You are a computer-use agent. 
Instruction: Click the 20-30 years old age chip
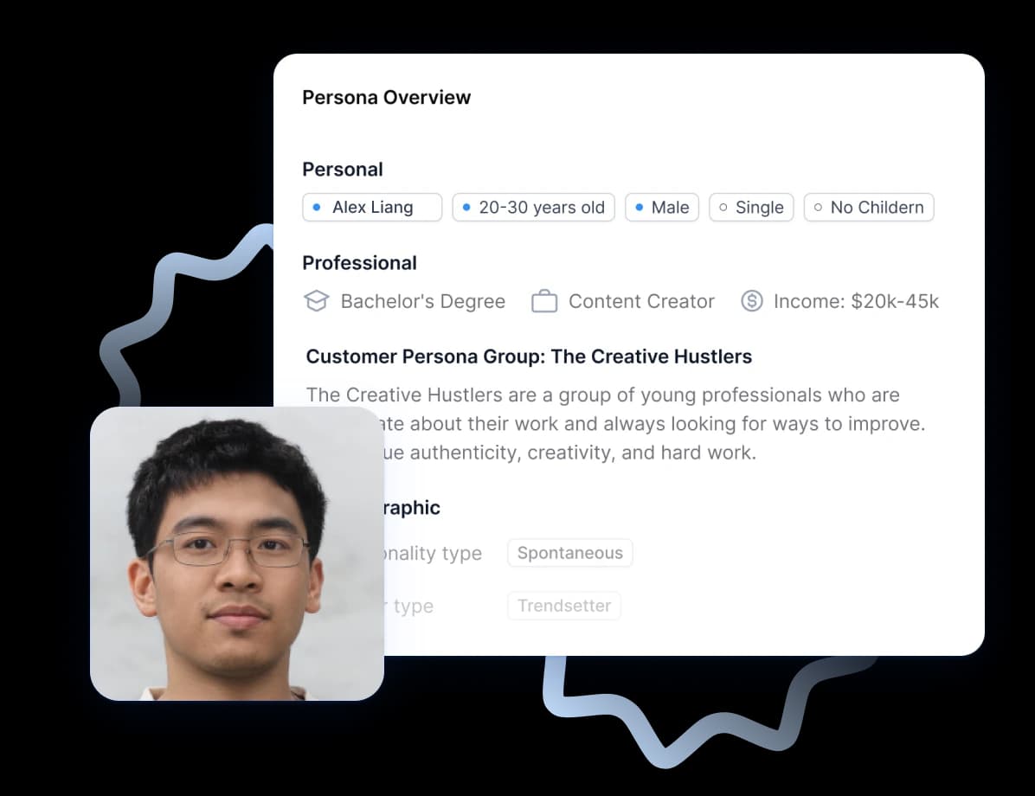pyautogui.click(x=533, y=207)
